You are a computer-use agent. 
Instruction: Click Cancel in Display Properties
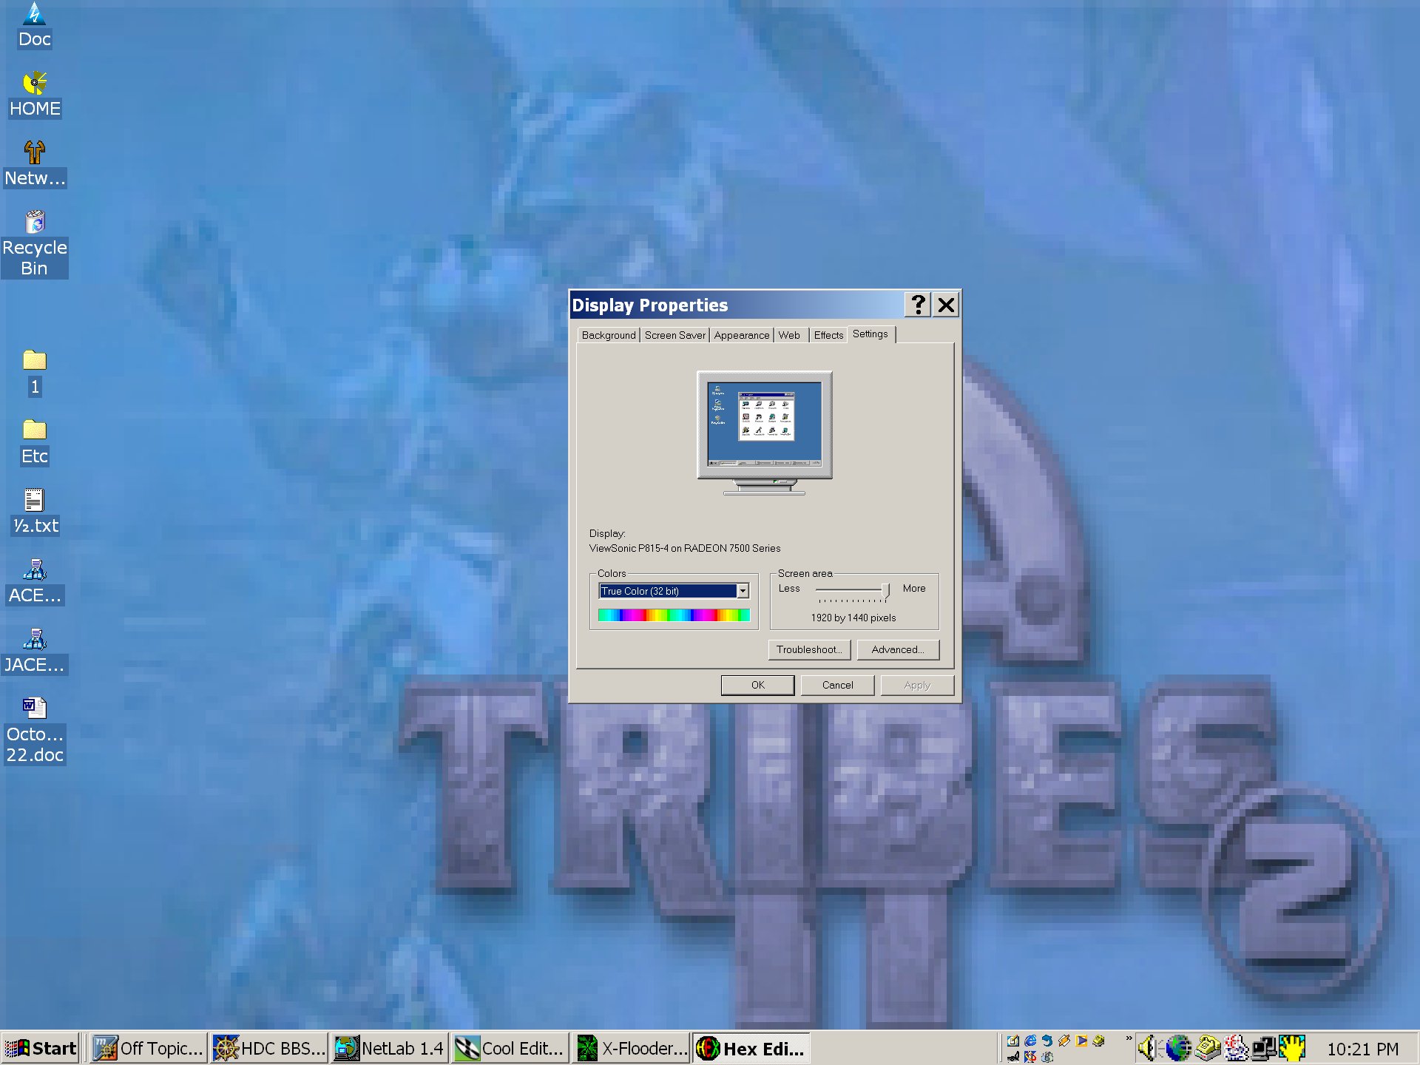pos(837,685)
